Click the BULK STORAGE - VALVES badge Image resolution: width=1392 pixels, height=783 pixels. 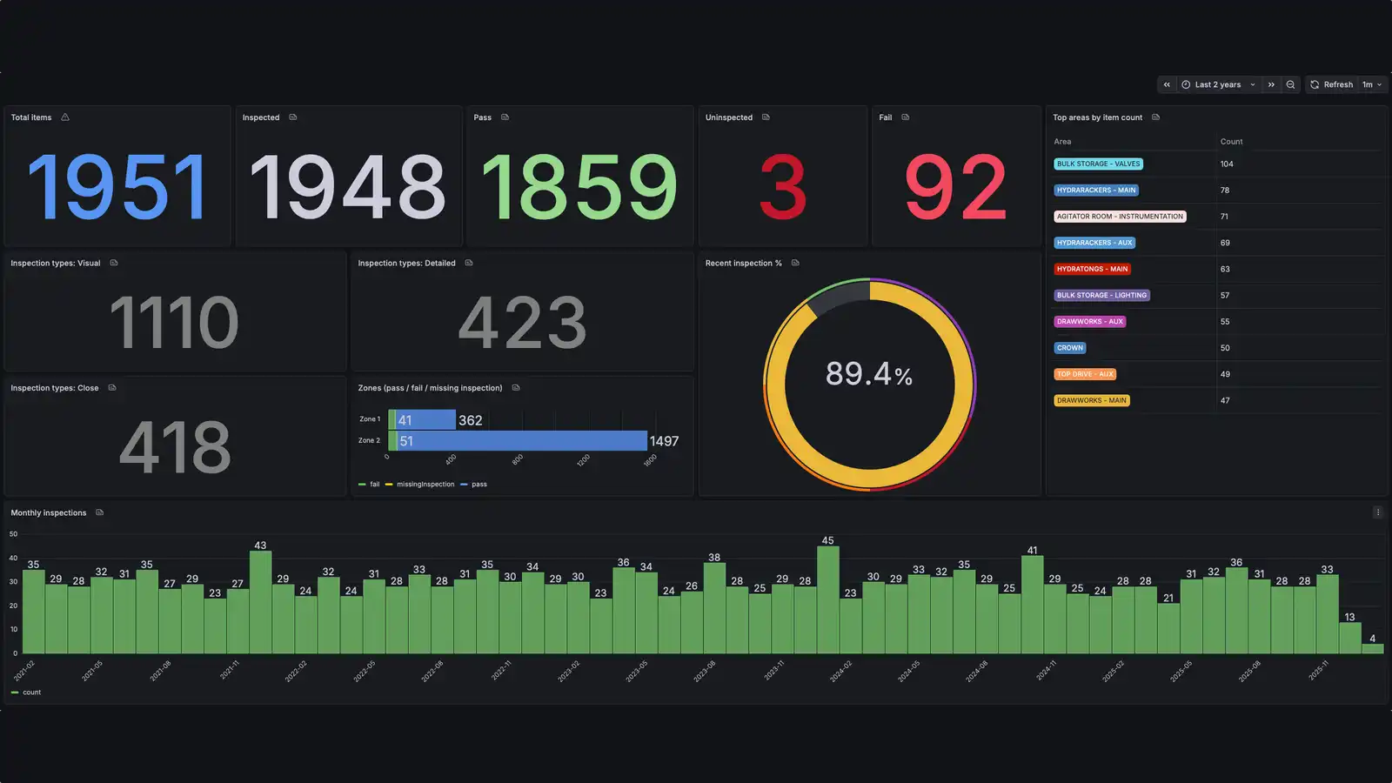coord(1098,164)
